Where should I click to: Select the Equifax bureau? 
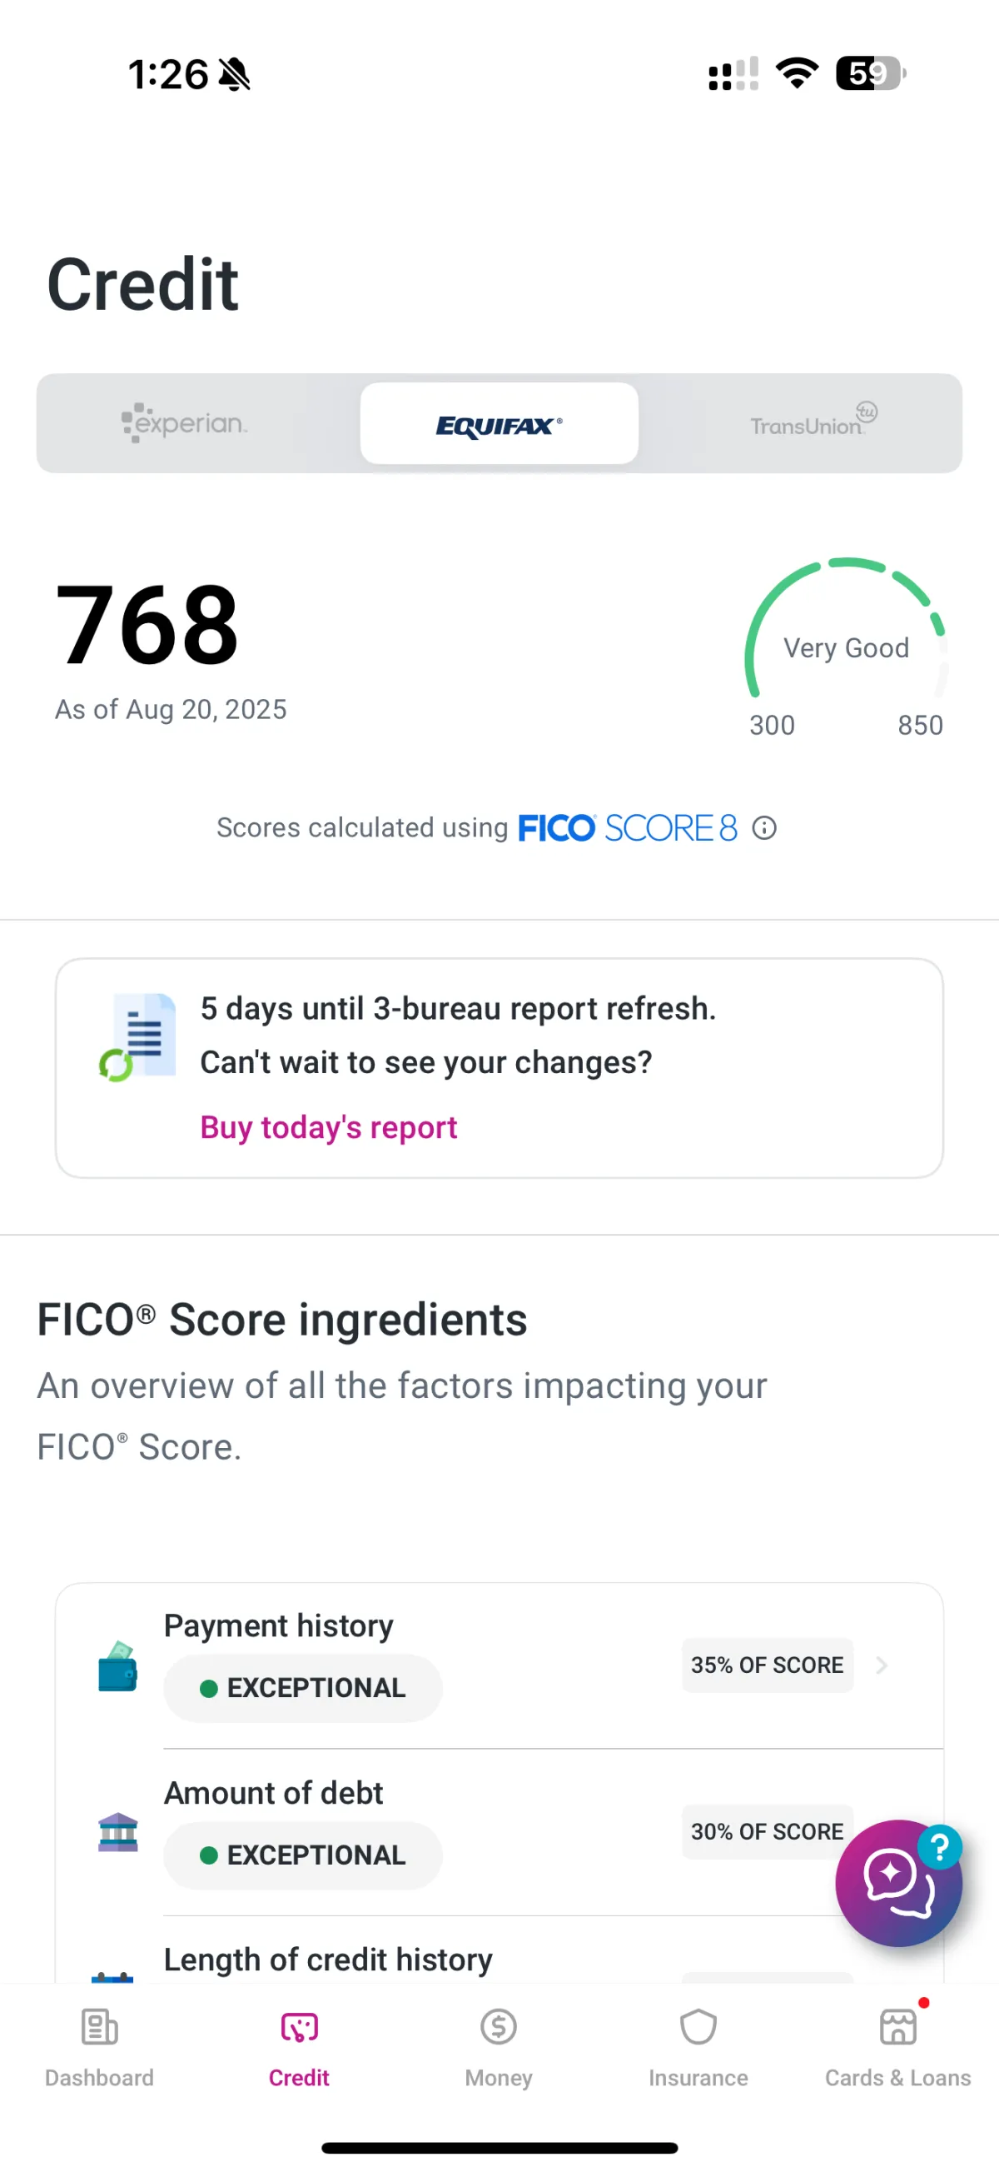[499, 423]
